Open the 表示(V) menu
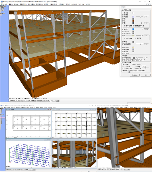Image resolution: width=152 pixels, height=172 pixels. [67, 4]
